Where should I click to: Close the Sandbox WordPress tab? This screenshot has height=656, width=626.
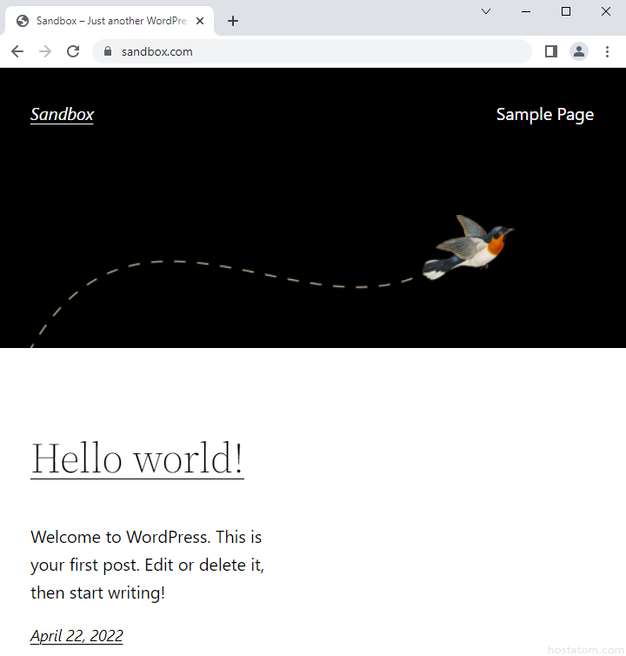(x=200, y=21)
